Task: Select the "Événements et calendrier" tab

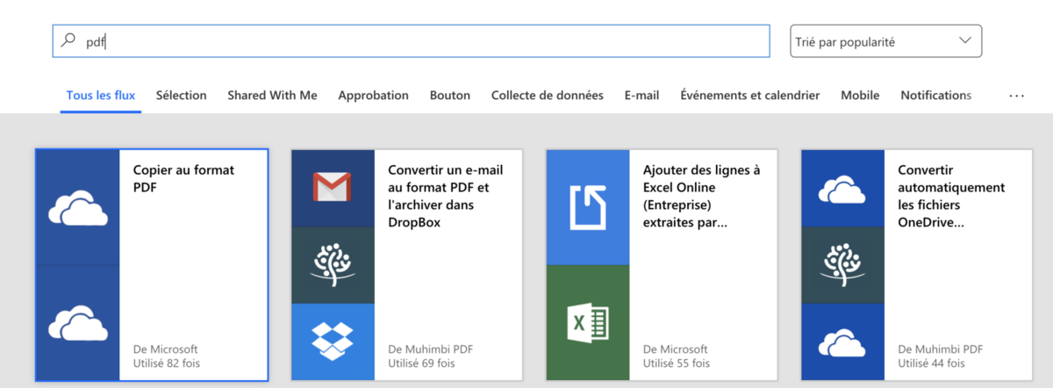Action: point(749,96)
